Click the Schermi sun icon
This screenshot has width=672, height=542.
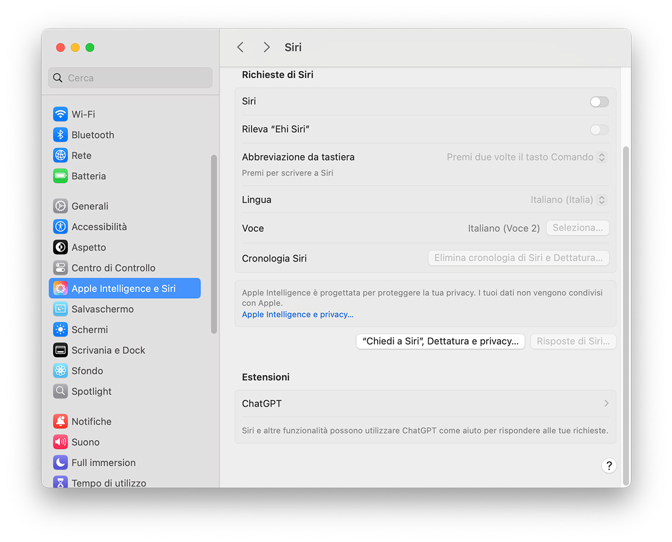point(60,330)
